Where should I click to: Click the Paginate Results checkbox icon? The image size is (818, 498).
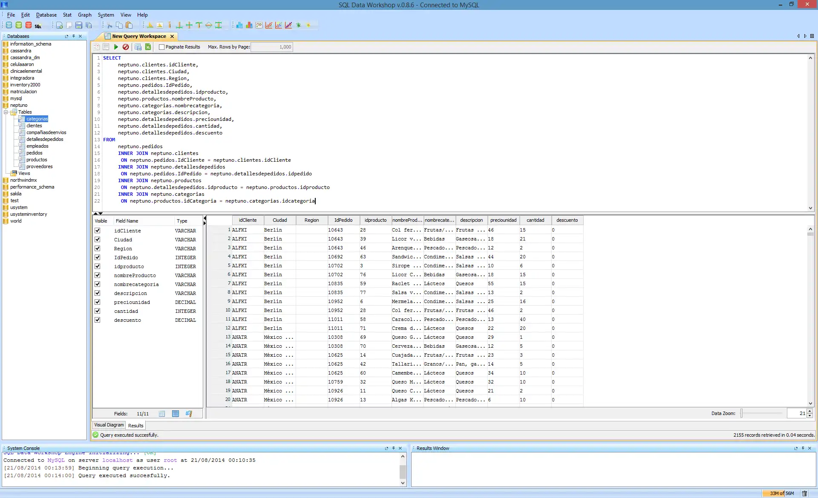tap(161, 47)
